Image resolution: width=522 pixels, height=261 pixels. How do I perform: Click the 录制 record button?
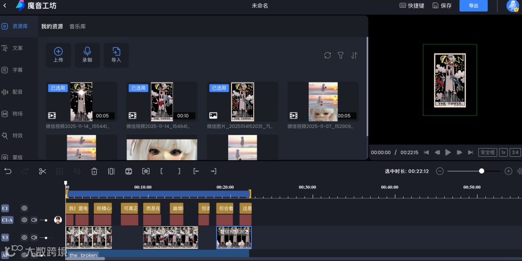(x=87, y=55)
